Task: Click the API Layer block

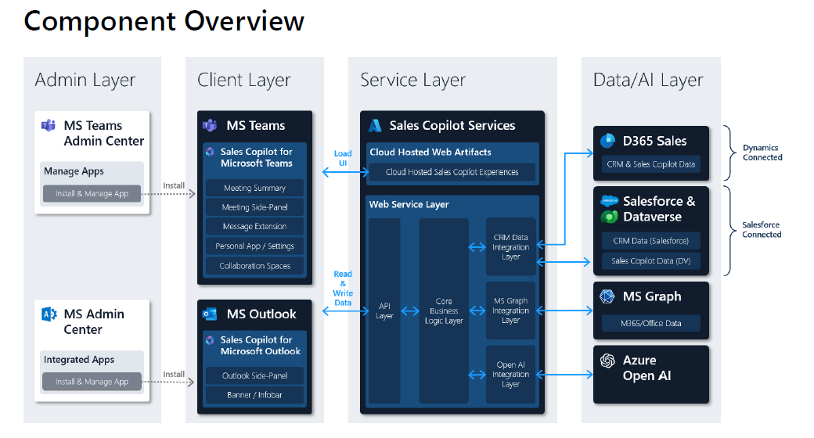Action: tap(384, 311)
